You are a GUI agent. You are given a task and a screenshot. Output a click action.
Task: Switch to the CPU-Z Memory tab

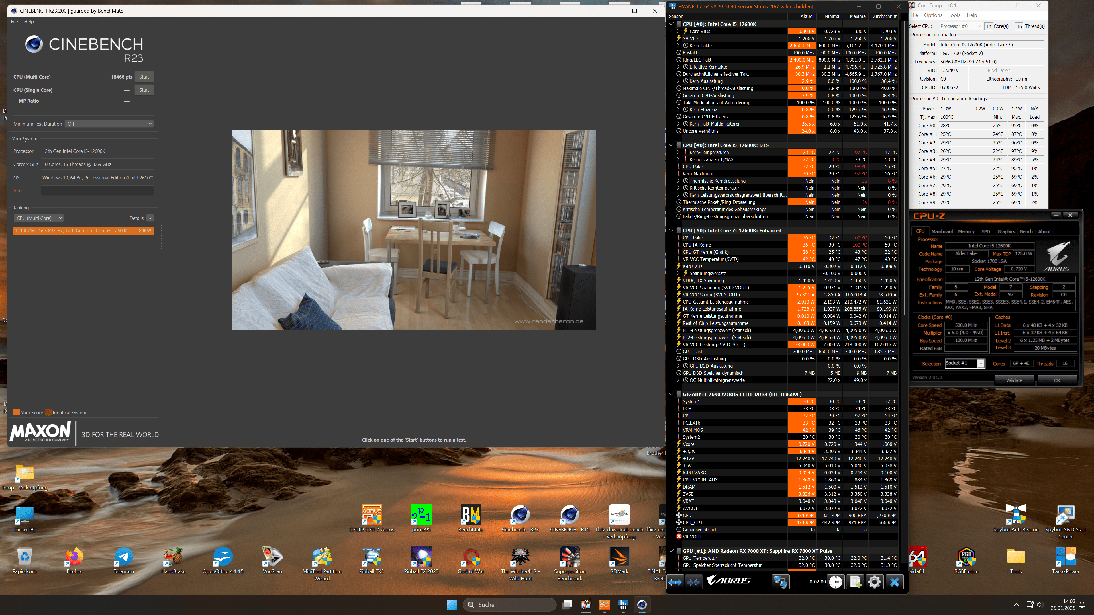(966, 232)
